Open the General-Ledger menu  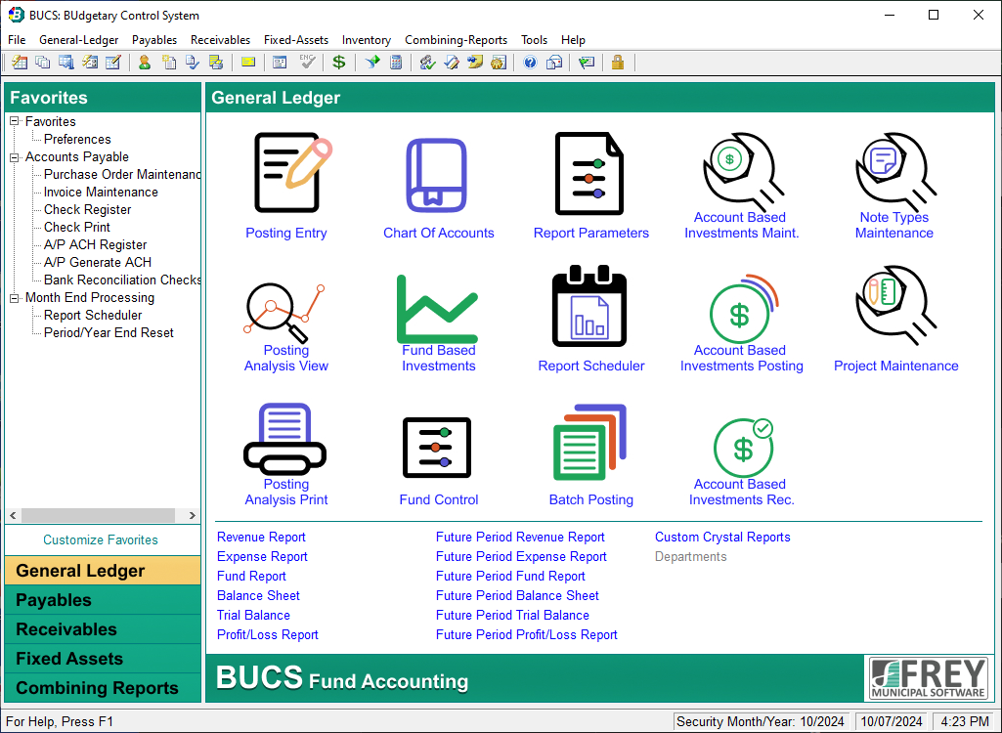point(78,40)
